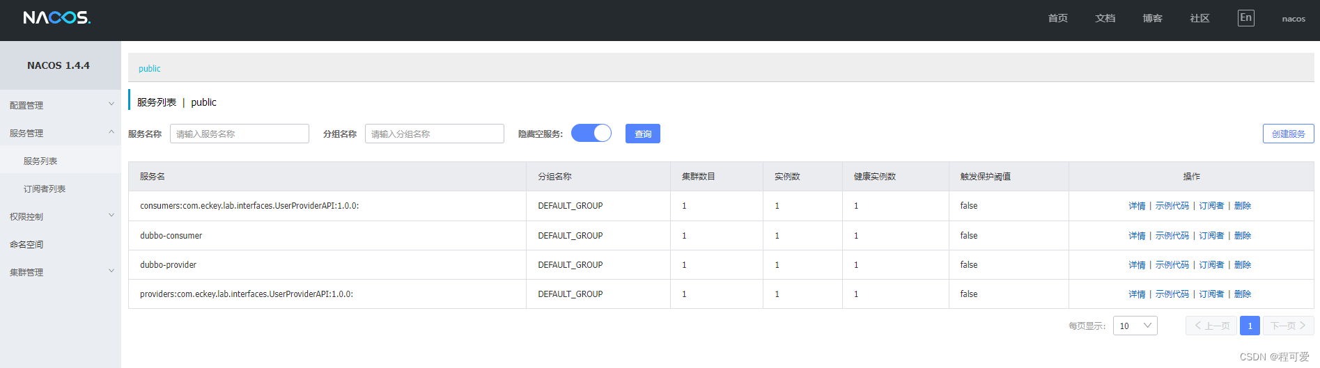Expand the 配置管理 menu chevron
This screenshot has height=368, width=1320.
point(111,104)
